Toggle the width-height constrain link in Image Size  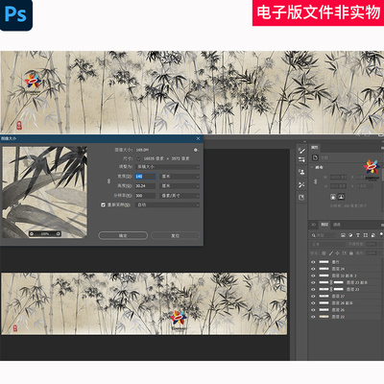coord(108,181)
